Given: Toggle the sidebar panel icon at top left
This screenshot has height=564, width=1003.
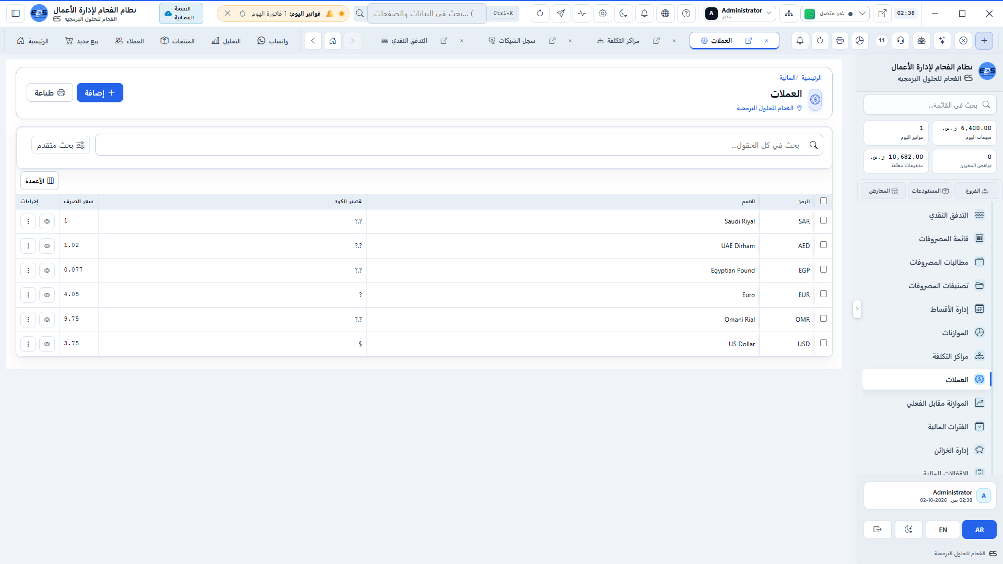Looking at the screenshot, I should pyautogui.click(x=16, y=14).
